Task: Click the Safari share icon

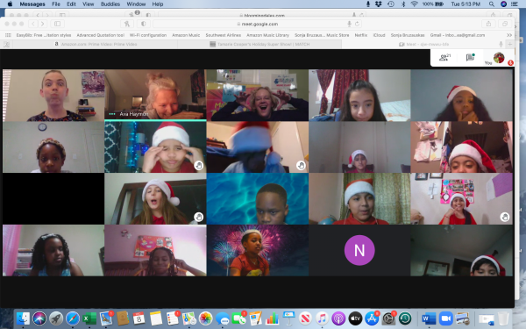Action: coord(488,24)
